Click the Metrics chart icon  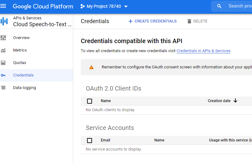click(x=3, y=50)
